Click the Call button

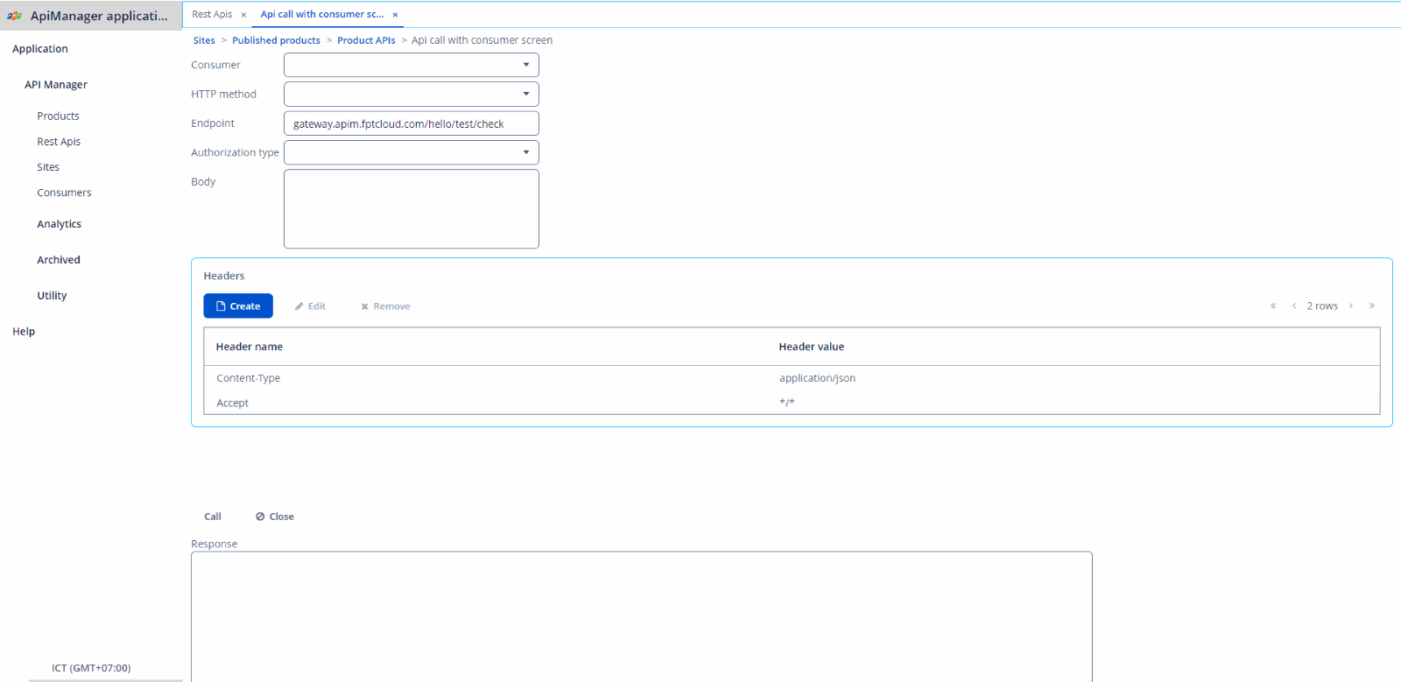tap(213, 517)
